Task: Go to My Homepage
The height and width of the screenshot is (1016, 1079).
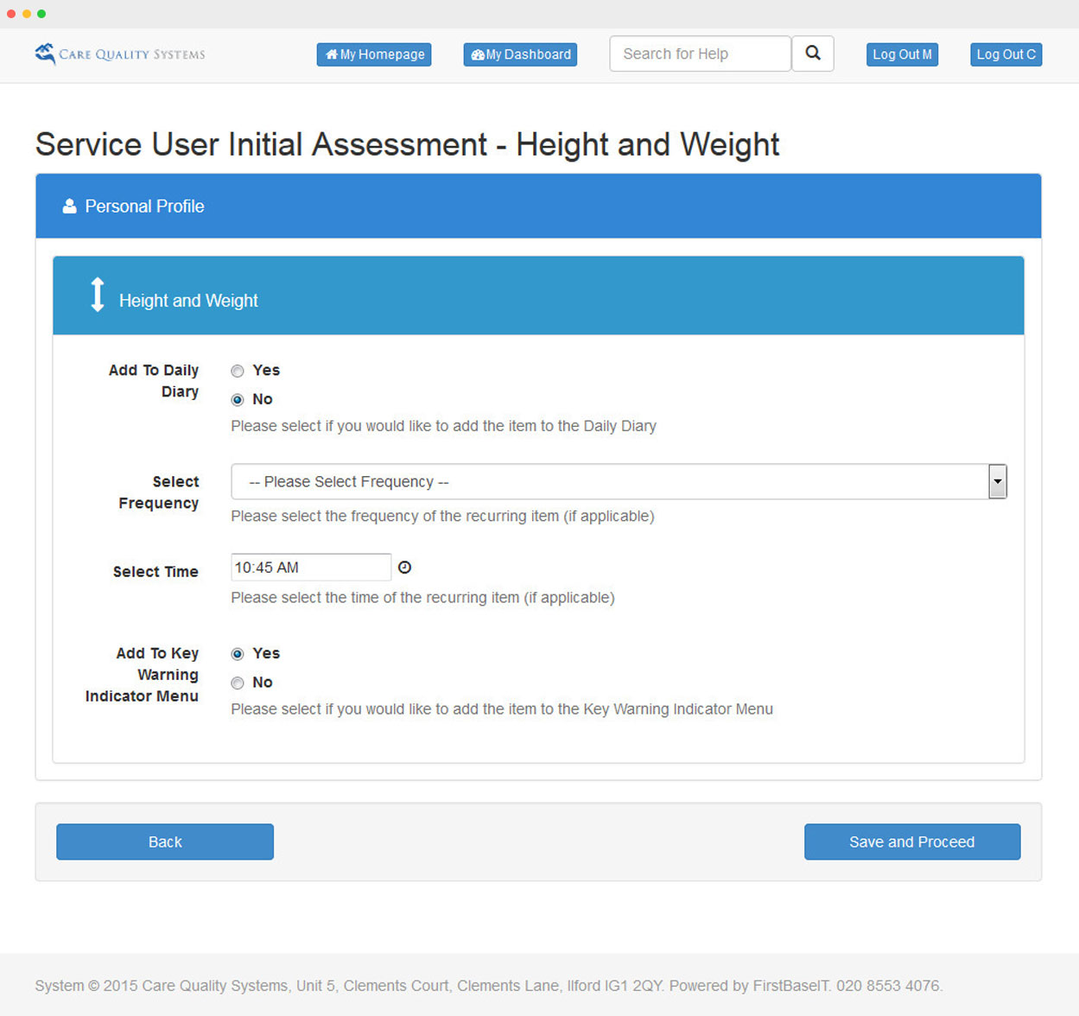Action: (374, 54)
